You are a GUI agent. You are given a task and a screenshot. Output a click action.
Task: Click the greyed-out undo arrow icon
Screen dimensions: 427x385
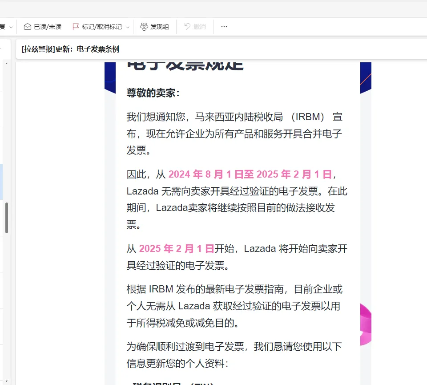click(x=187, y=26)
